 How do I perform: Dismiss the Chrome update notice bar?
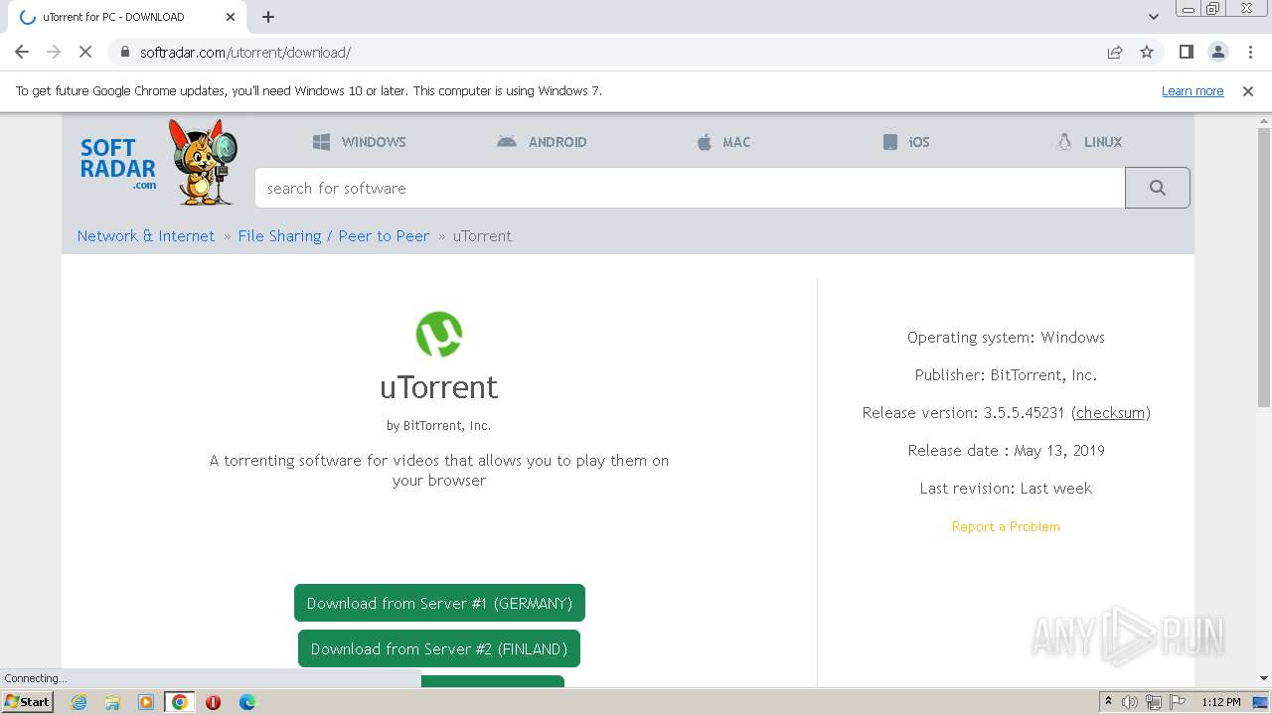tap(1248, 90)
